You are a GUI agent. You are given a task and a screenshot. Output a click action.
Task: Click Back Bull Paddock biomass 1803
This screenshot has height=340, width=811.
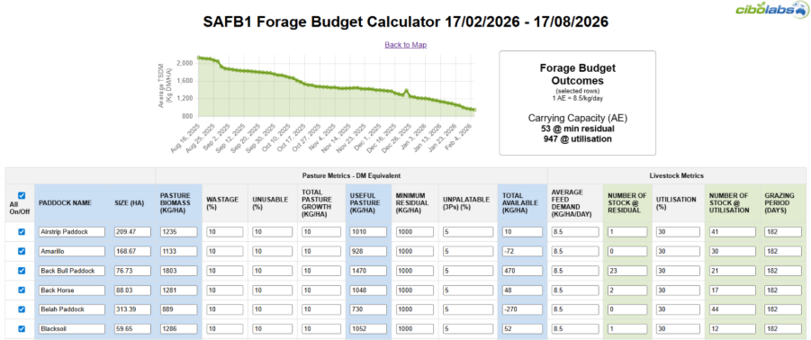pyautogui.click(x=178, y=271)
